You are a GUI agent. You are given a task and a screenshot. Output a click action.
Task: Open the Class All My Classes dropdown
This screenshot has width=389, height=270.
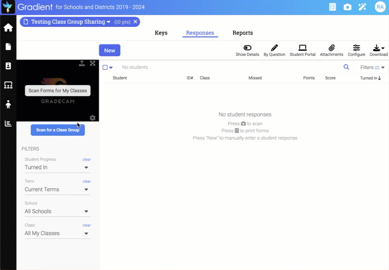click(x=58, y=233)
